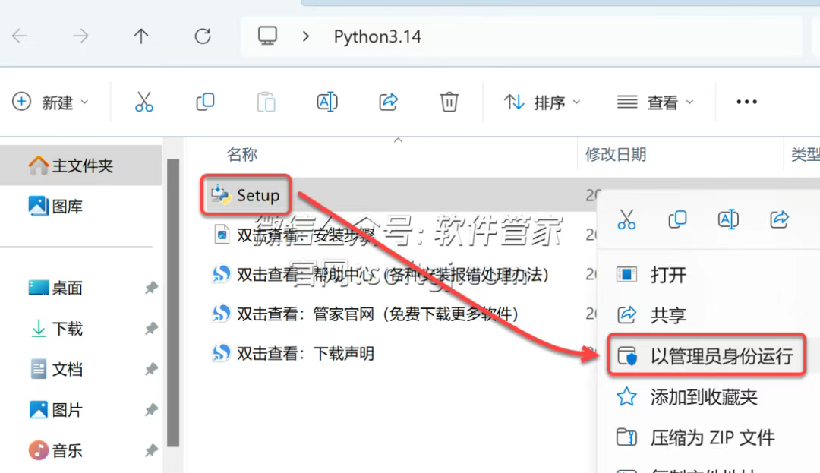Sort by the 修改日期 column header
820x473 pixels.
pos(616,155)
